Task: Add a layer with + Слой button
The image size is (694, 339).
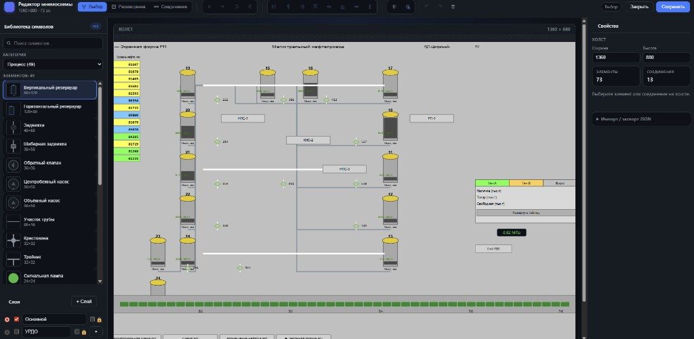Action: pos(84,301)
